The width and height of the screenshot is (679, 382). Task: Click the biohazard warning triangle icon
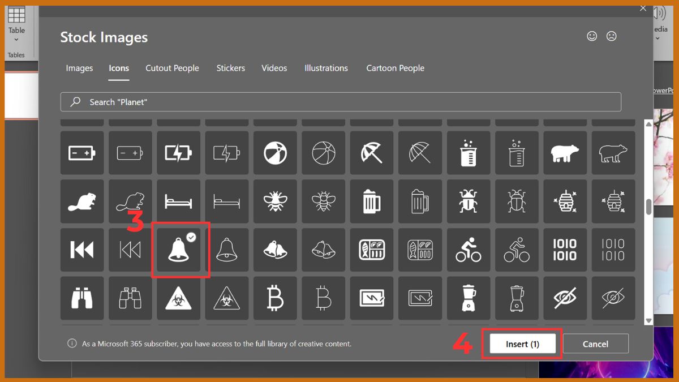point(178,298)
